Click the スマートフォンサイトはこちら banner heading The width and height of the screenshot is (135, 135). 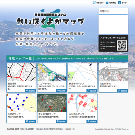coord(113,38)
